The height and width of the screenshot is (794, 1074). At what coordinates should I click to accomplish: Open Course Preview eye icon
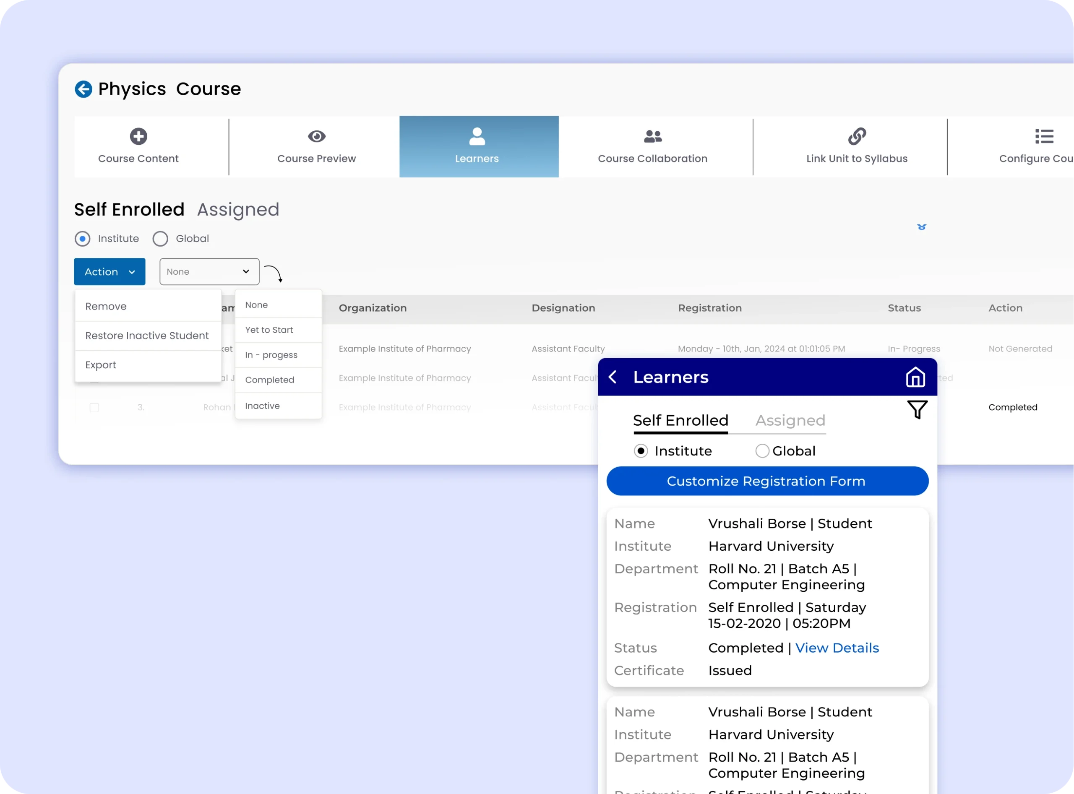coord(316,136)
